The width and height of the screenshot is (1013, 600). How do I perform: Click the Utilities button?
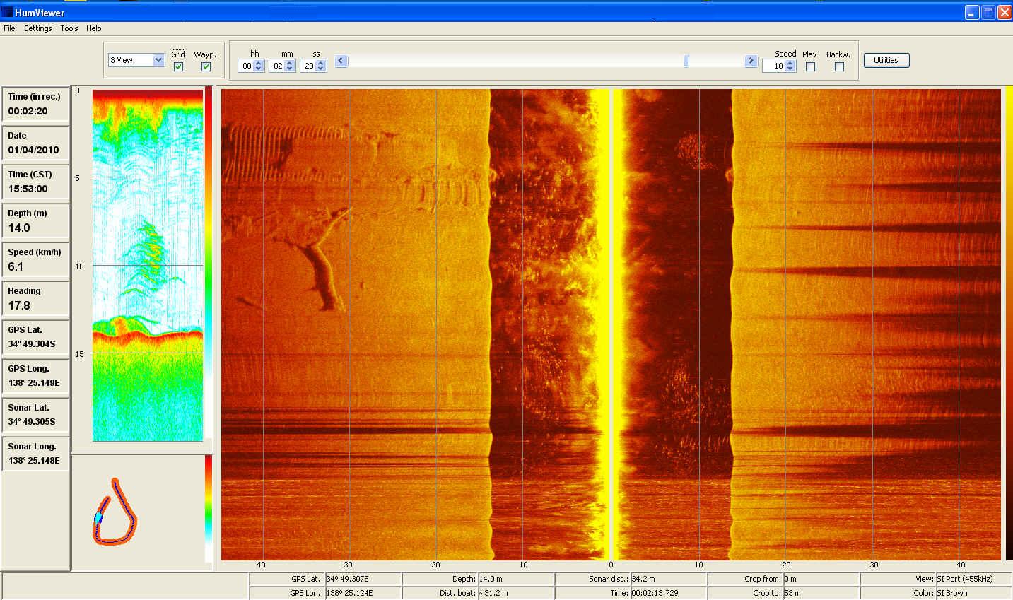(886, 60)
